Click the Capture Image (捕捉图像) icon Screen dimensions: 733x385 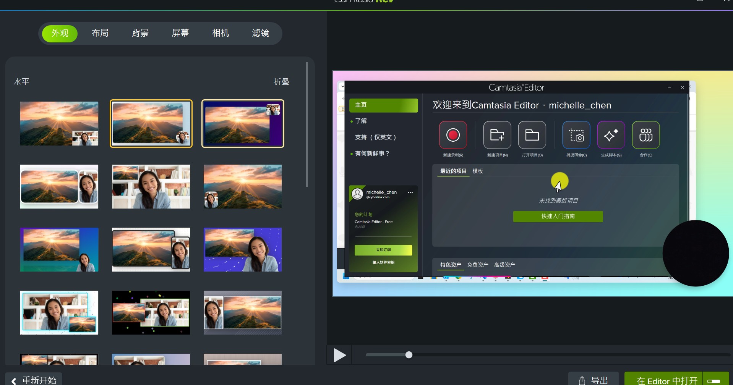click(576, 135)
